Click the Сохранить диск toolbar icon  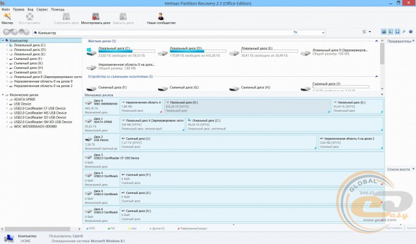(x=66, y=17)
